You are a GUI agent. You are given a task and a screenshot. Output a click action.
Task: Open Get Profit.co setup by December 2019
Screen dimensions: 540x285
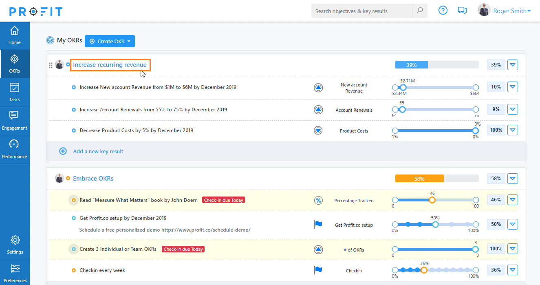tap(123, 218)
